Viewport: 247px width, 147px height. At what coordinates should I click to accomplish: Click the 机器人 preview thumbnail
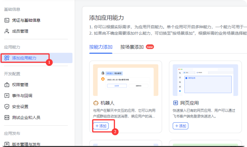coord(125,80)
